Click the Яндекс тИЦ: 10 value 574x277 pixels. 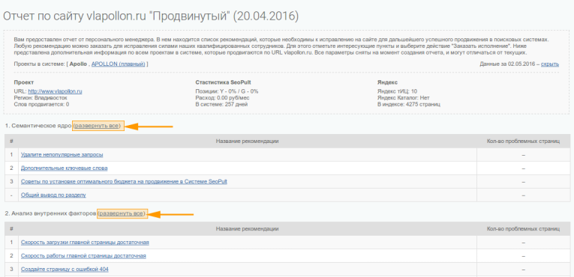pos(397,91)
